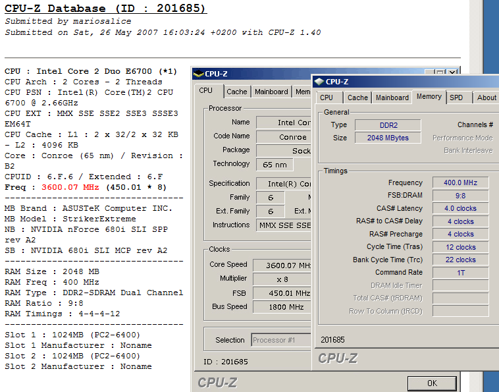The image size is (499, 392).
Task: Click the 'MB Brand : ASUSTeK Computer INC.' line
Action: (88, 209)
